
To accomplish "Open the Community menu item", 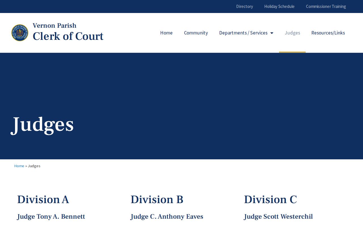I will coord(196,33).
